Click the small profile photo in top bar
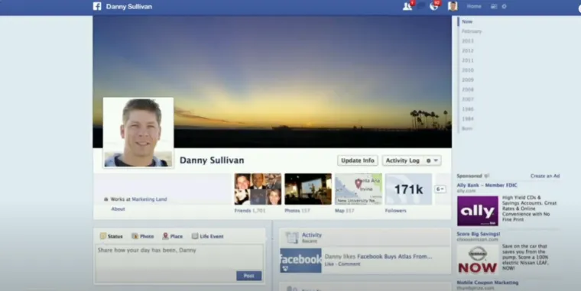 point(453,6)
